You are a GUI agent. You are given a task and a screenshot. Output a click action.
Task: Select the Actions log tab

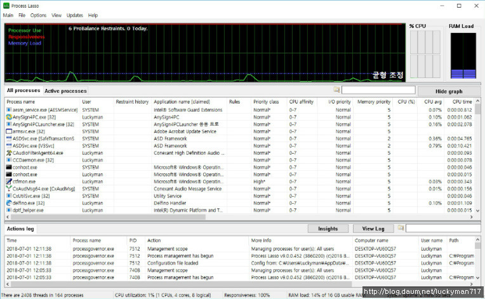tap(20, 229)
